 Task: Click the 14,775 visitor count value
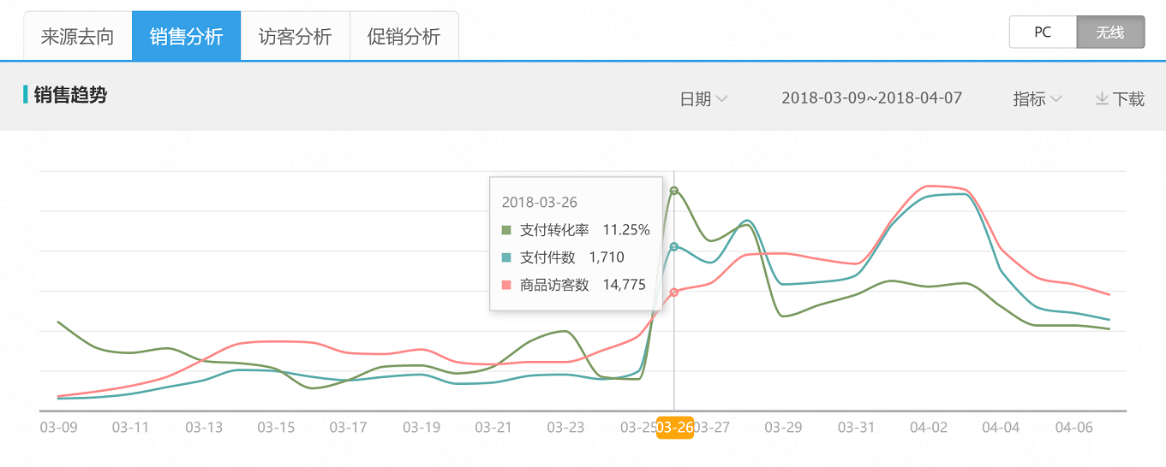tap(624, 285)
